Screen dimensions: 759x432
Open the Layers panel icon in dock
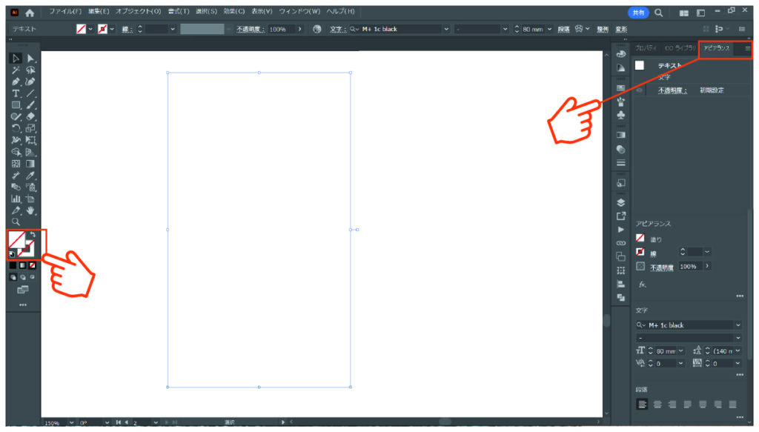[621, 203]
